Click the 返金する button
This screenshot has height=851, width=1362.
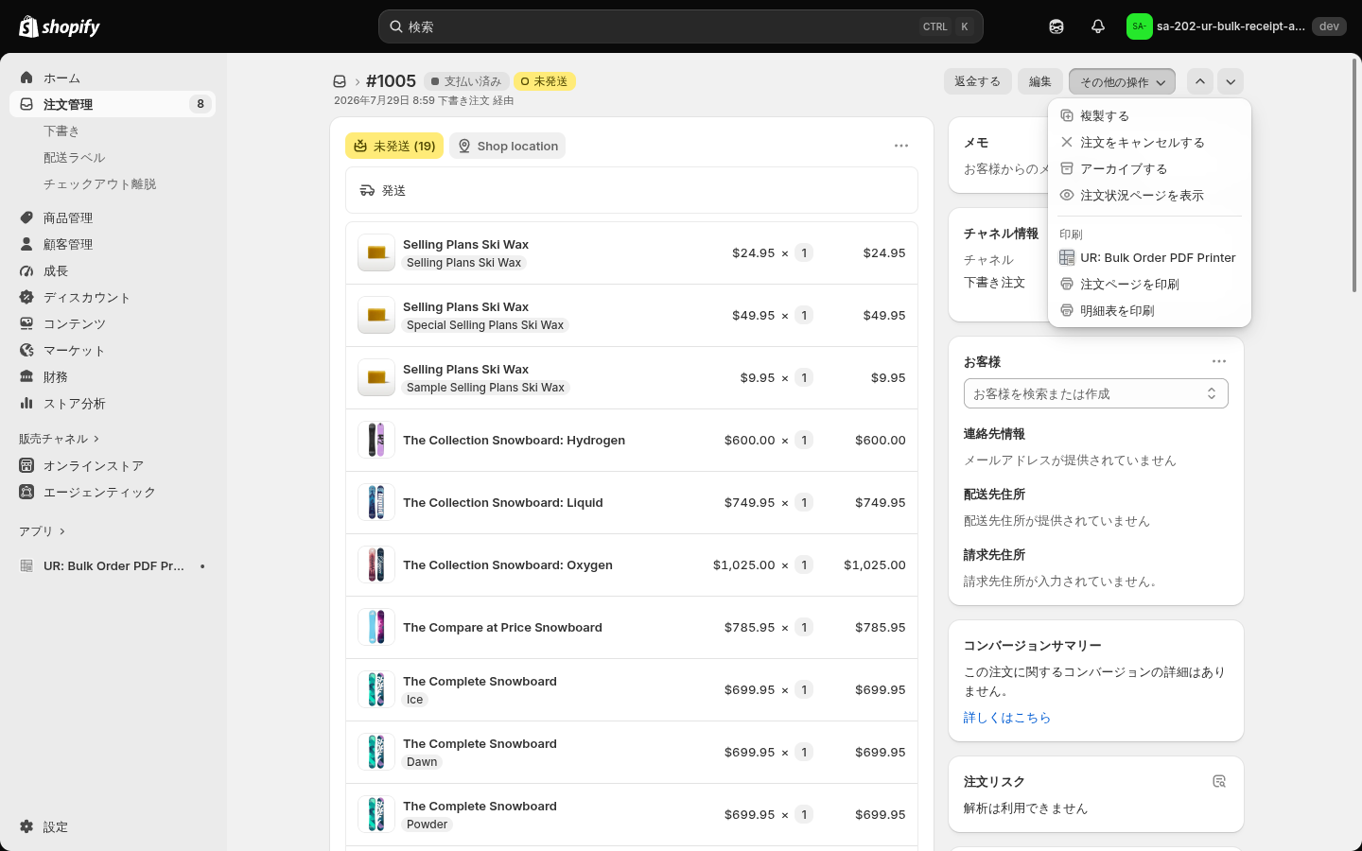click(977, 81)
